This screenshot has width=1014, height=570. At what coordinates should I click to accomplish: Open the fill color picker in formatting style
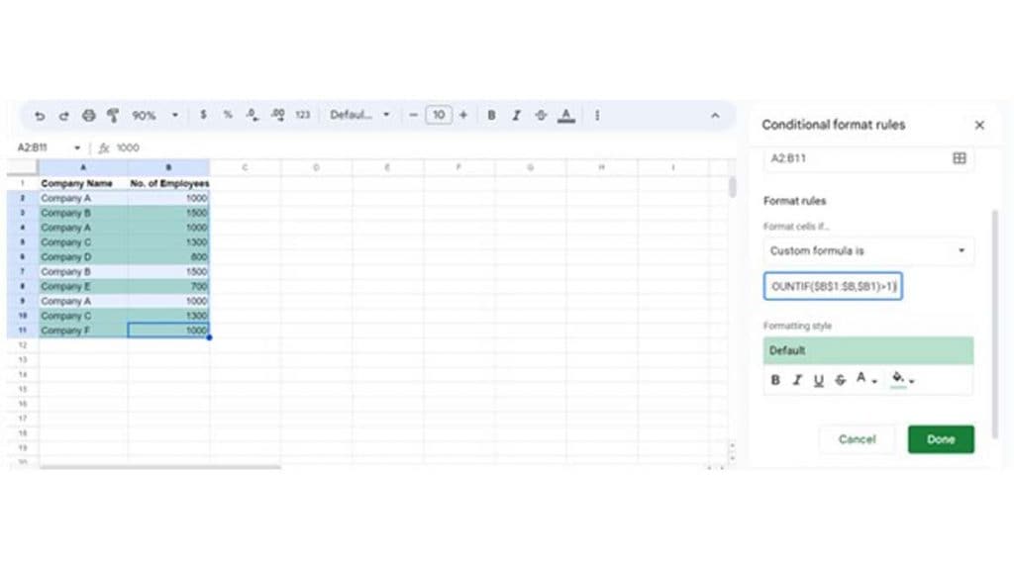tap(898, 380)
